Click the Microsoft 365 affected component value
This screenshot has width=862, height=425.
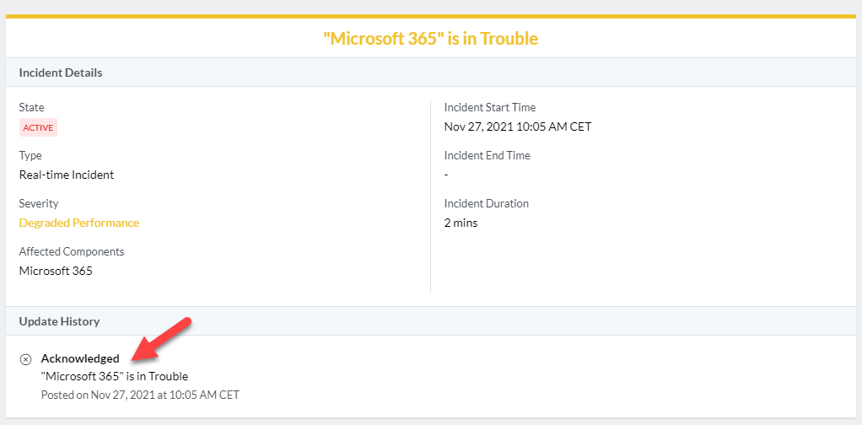click(x=56, y=271)
